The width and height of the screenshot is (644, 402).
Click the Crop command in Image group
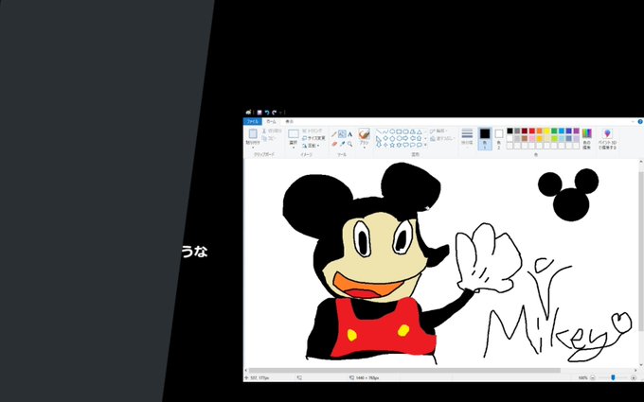pyautogui.click(x=313, y=131)
